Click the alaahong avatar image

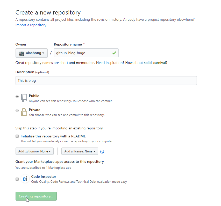(22, 54)
